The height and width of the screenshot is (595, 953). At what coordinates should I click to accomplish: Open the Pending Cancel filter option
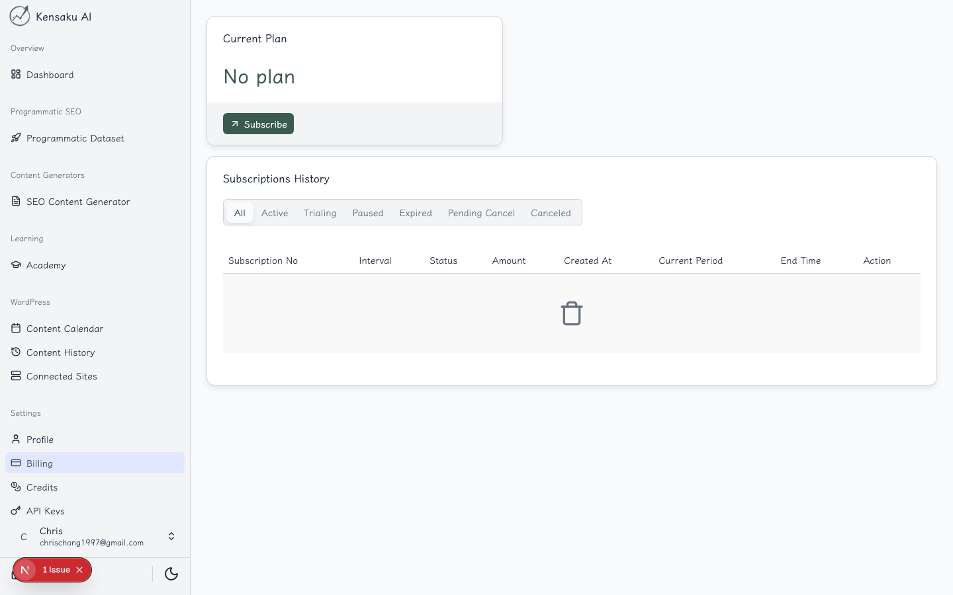[481, 213]
